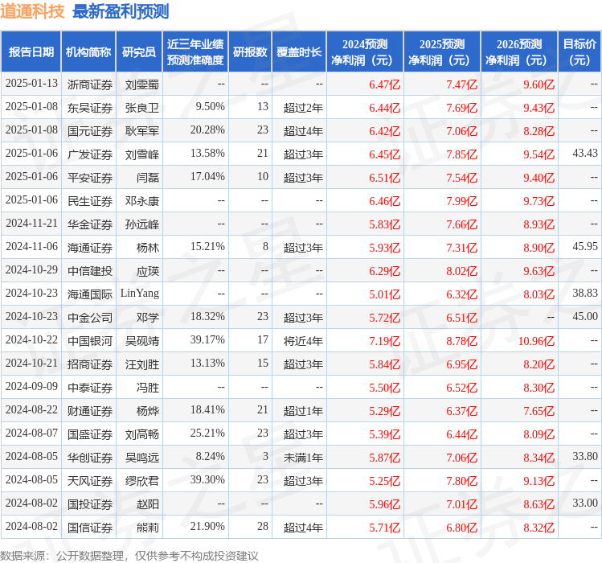602x563 pixels.
Task: Click the 8.02亿 2025 profit forecast
Action: pos(462,271)
